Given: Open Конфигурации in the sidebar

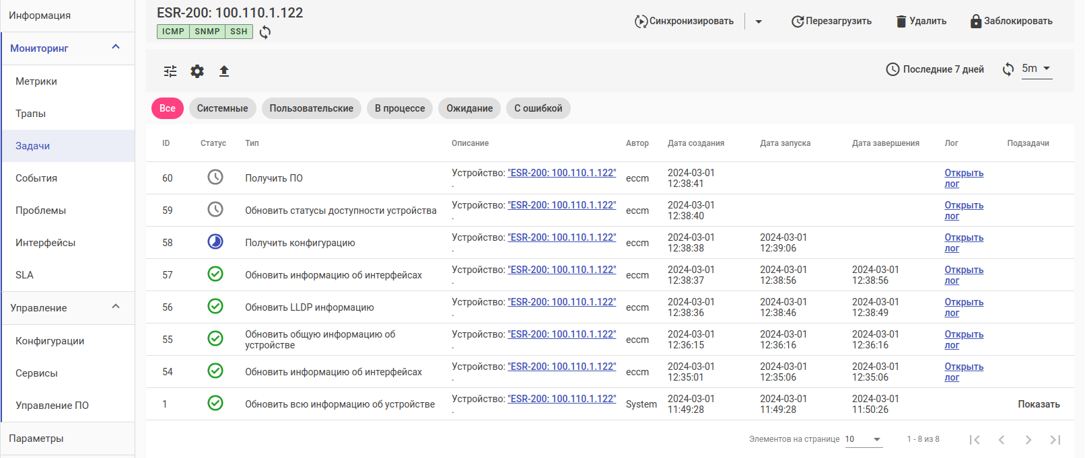Looking at the screenshot, I should pos(50,341).
